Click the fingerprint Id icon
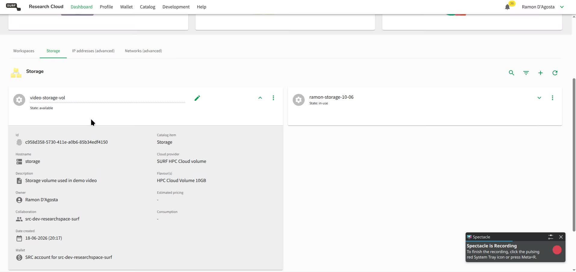The width and height of the screenshot is (576, 272). click(x=19, y=142)
